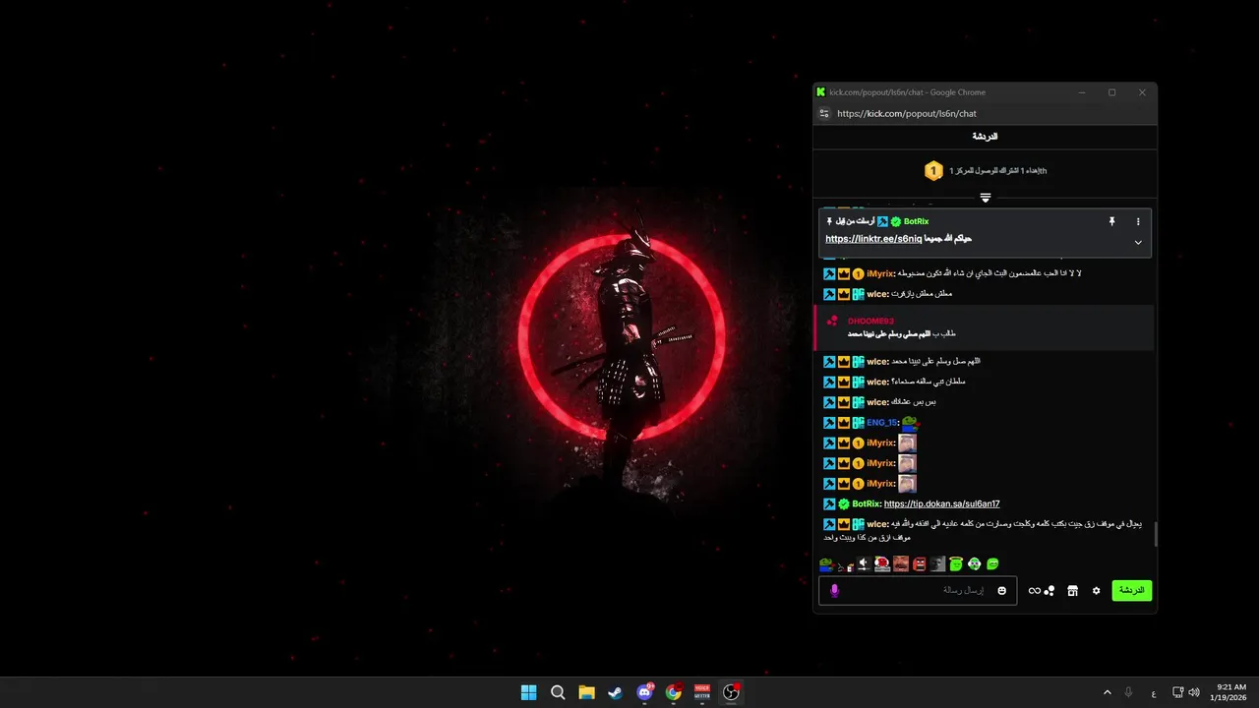The width and height of the screenshot is (1259, 708).
Task: Click the BotRix username beside the tip.dokan.sa link
Action: coord(866,503)
